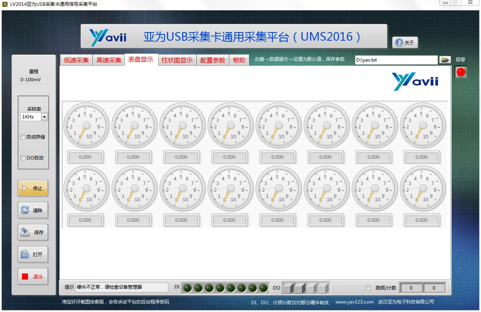Click the Yavii logo in the dial panel
Image resolution: width=481 pixels, height=312 pixels.
click(x=415, y=82)
